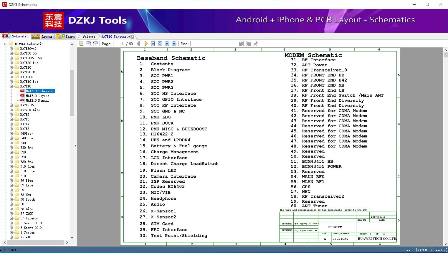Click the DZKJ logo in the banner
Screen dimensions: 448x253
point(54,21)
